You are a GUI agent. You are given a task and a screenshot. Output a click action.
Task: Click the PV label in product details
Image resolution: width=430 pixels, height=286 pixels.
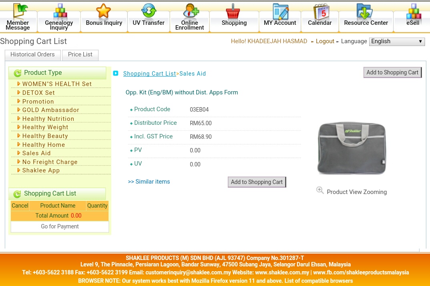coord(138,150)
